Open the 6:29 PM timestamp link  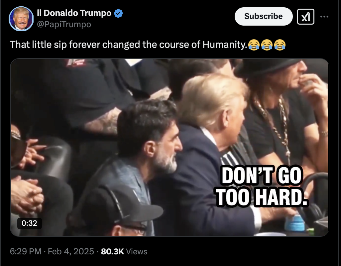click(x=26, y=251)
